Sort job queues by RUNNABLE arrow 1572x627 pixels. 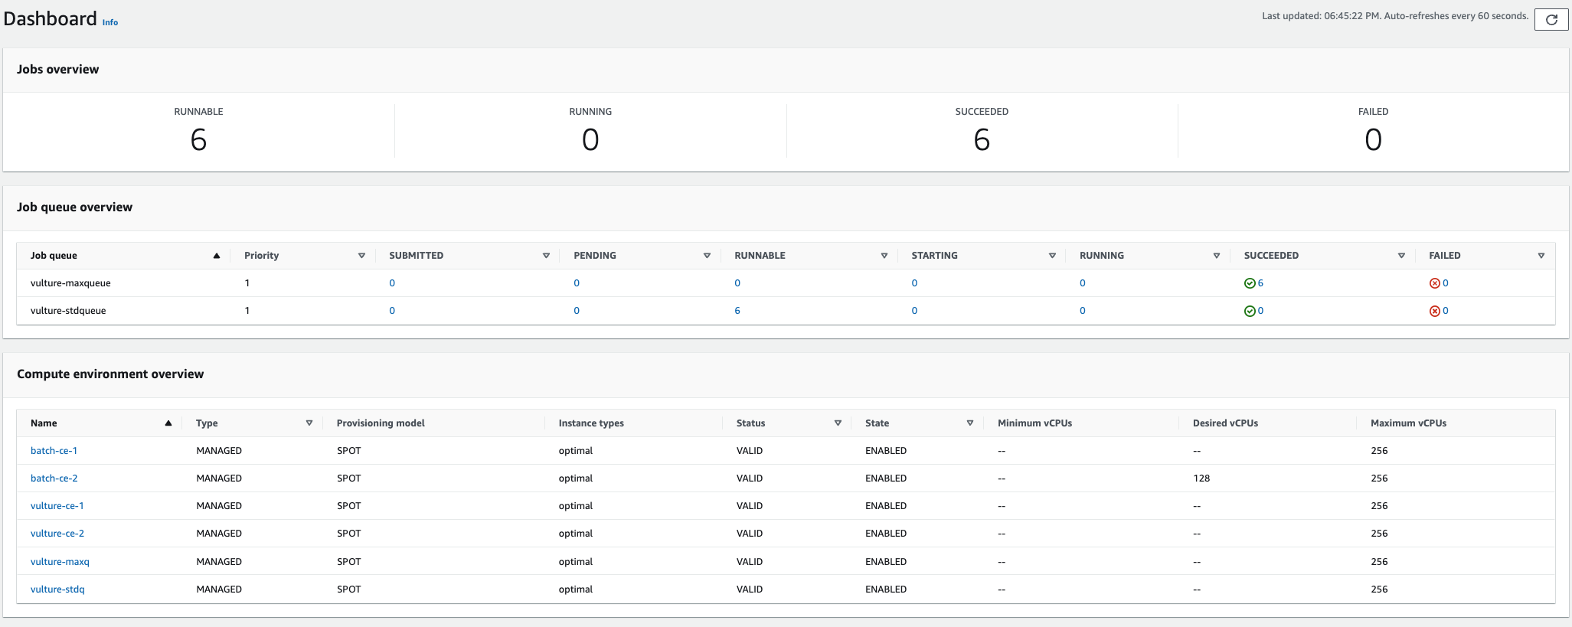coord(884,256)
